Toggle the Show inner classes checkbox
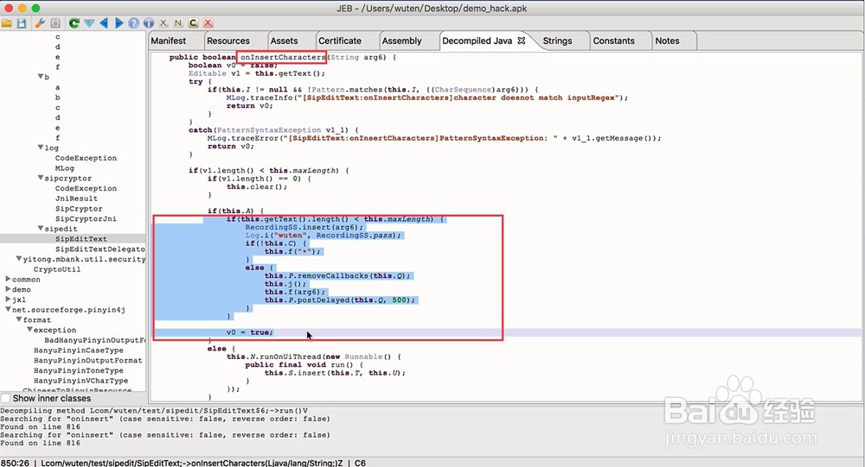 pos(5,398)
